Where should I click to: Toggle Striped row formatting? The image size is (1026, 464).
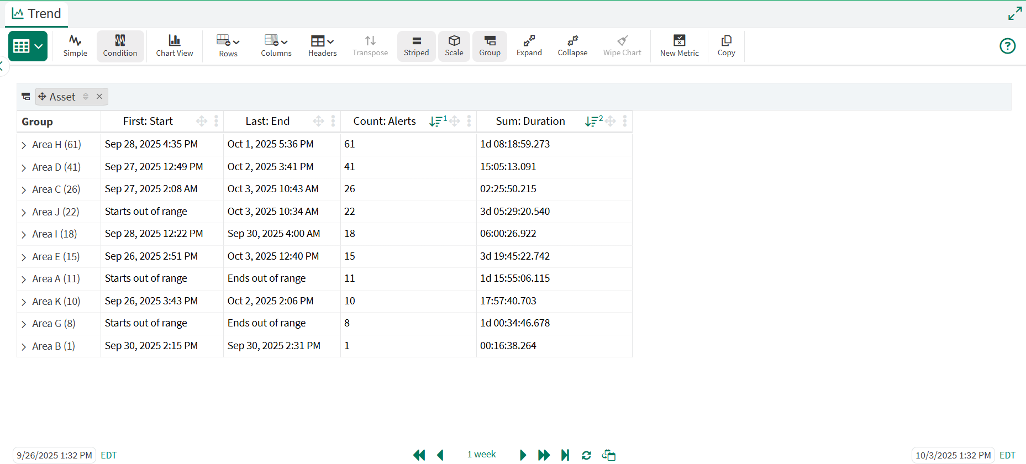pos(416,46)
